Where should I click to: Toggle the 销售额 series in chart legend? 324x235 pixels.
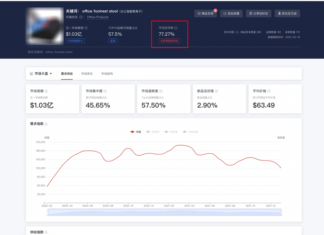click(152, 132)
